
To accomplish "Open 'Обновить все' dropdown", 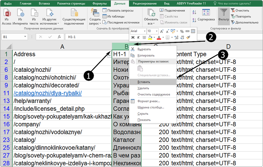I will [151, 22].
